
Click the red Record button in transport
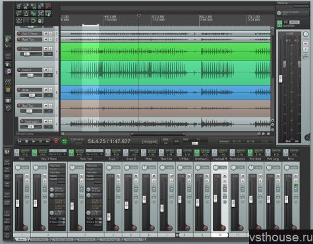(56, 142)
